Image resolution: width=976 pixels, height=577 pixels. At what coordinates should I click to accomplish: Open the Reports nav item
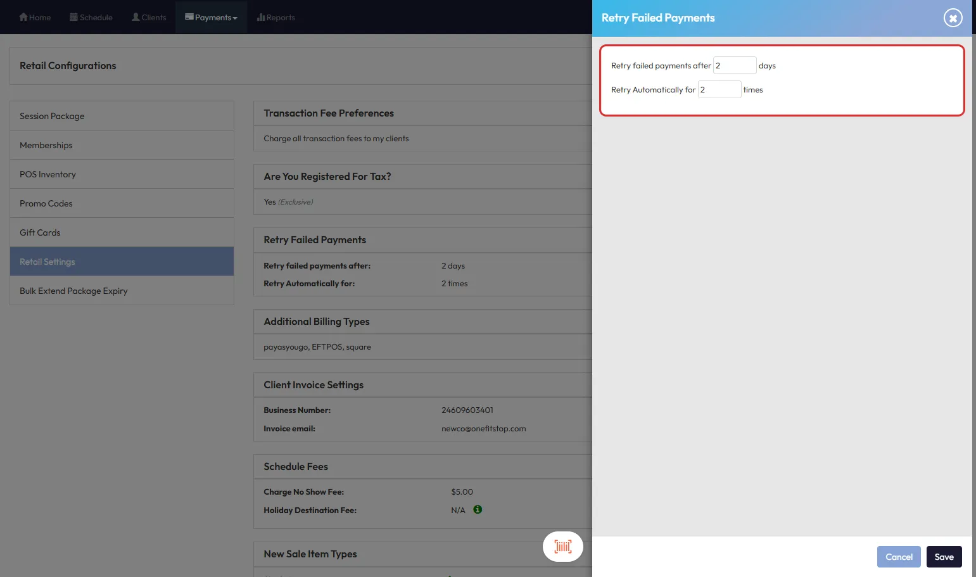pyautogui.click(x=276, y=17)
